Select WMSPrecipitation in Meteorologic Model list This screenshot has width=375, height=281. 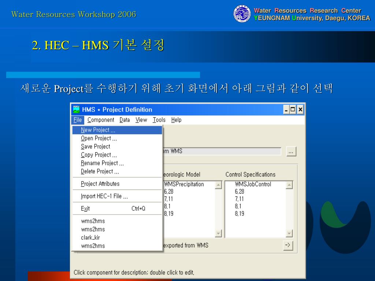[x=184, y=184]
